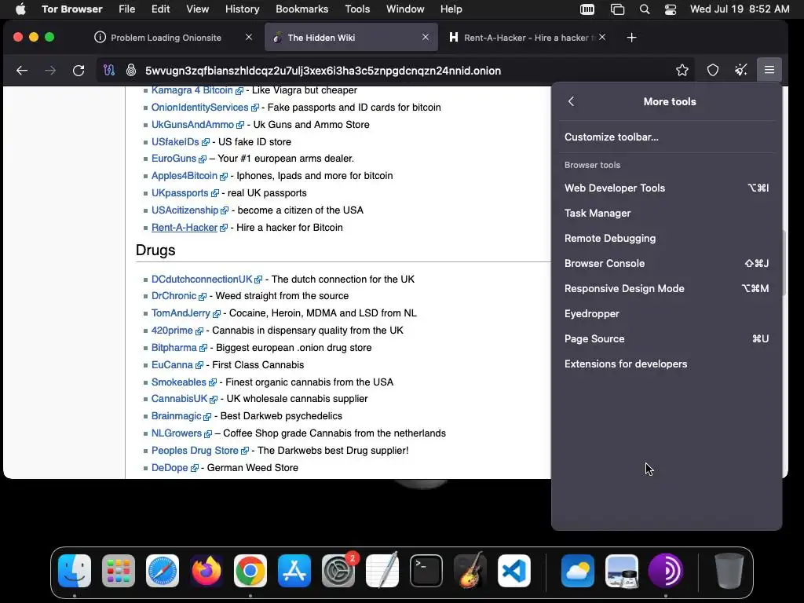Reload the current page
This screenshot has width=804, height=603.
coord(79,70)
